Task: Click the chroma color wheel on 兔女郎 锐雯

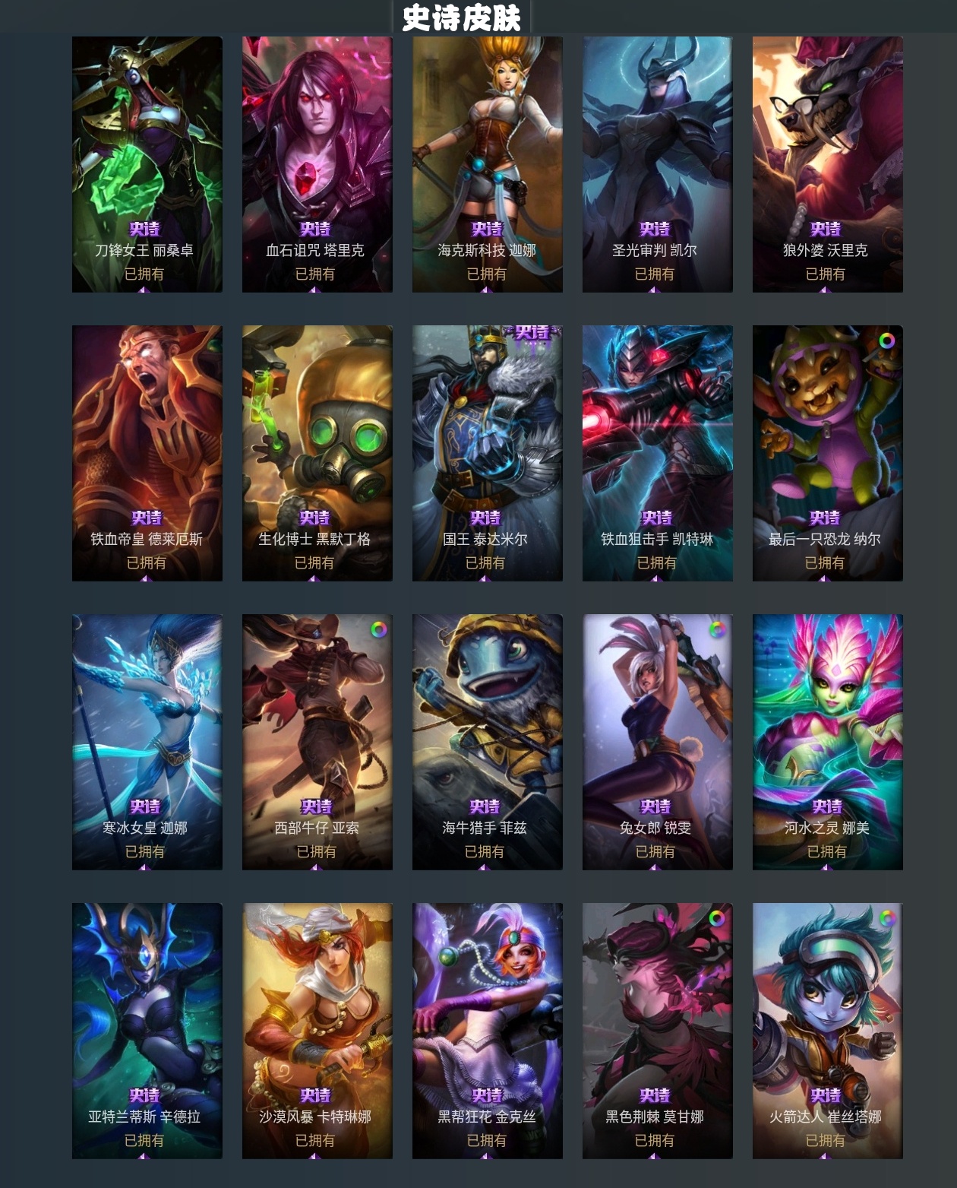Action: pyautogui.click(x=717, y=629)
